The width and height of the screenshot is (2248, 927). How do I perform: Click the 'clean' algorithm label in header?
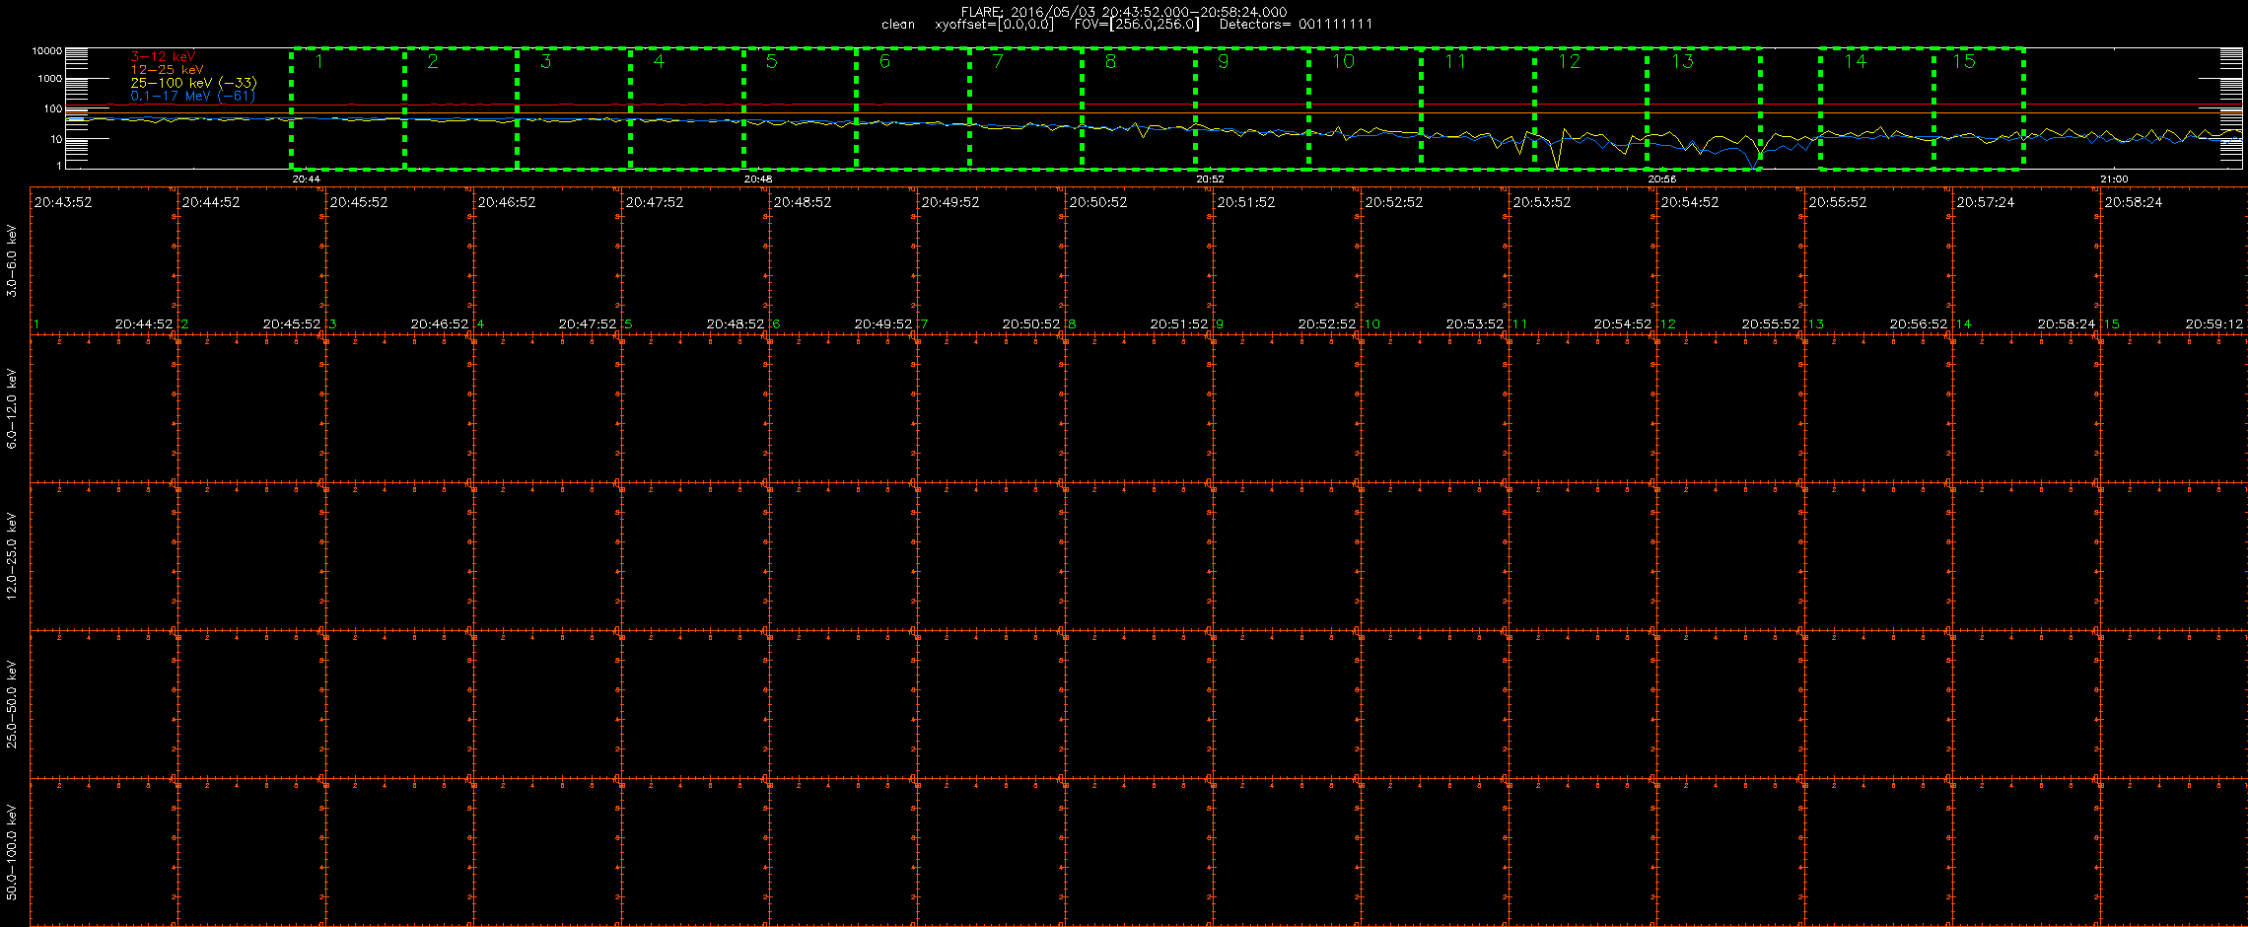coord(898,25)
